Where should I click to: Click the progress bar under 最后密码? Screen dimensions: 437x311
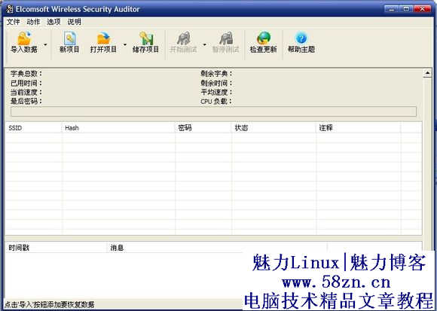(x=213, y=111)
